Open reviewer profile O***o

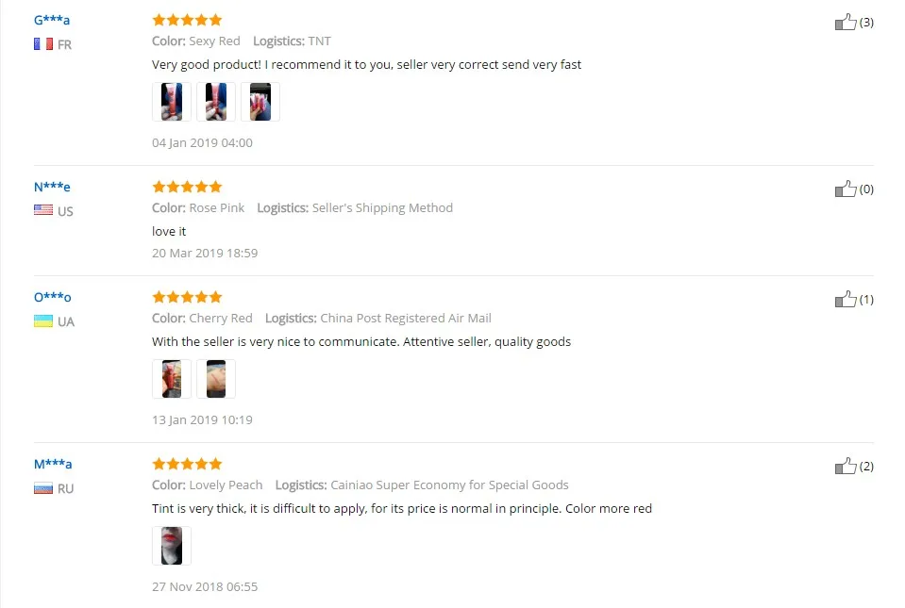pyautogui.click(x=53, y=297)
